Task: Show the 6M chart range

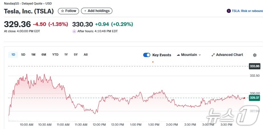Action: click(x=44, y=55)
